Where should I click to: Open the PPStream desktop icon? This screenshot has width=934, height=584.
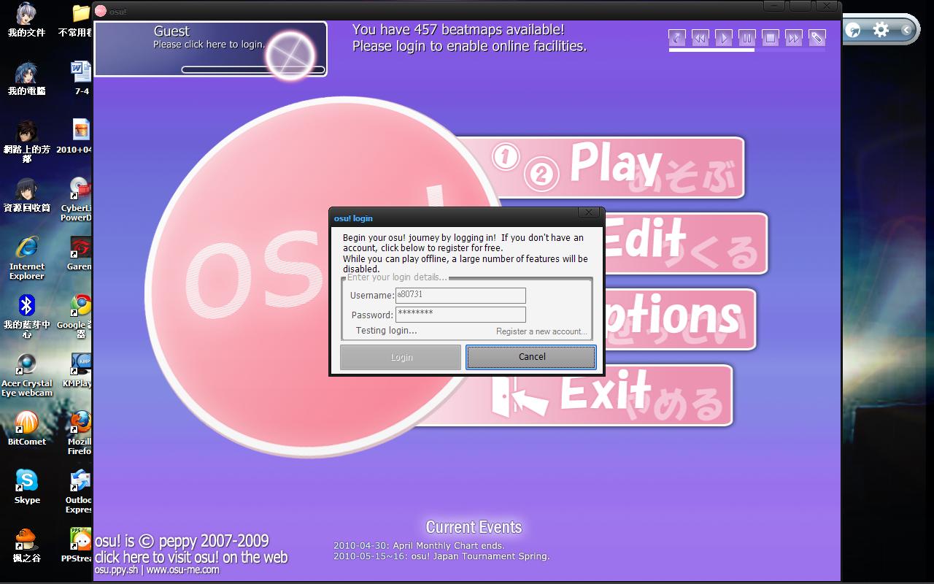tap(77, 545)
